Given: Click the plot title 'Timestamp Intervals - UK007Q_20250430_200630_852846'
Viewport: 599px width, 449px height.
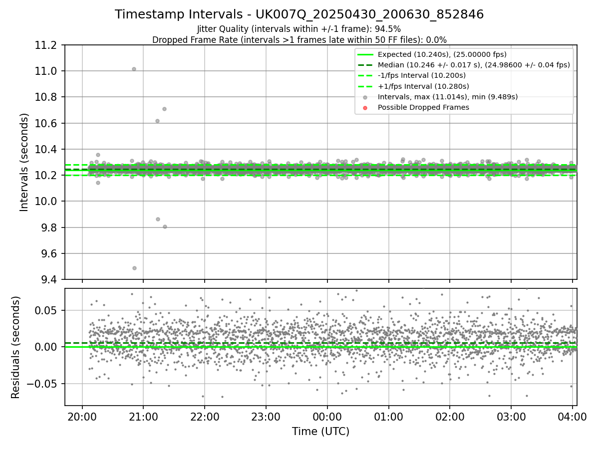Looking at the screenshot, I should [x=299, y=14].
